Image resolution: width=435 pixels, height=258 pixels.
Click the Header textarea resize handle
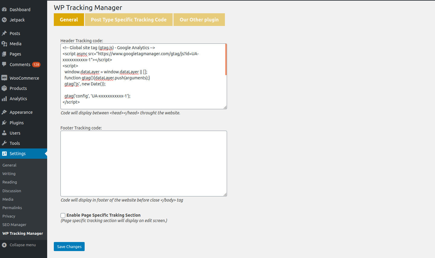[x=225, y=107]
